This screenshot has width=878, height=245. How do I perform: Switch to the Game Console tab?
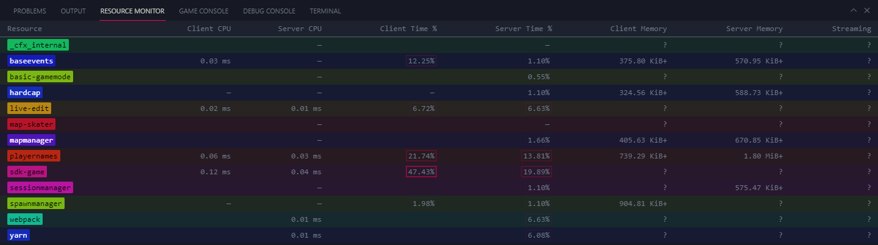[204, 11]
